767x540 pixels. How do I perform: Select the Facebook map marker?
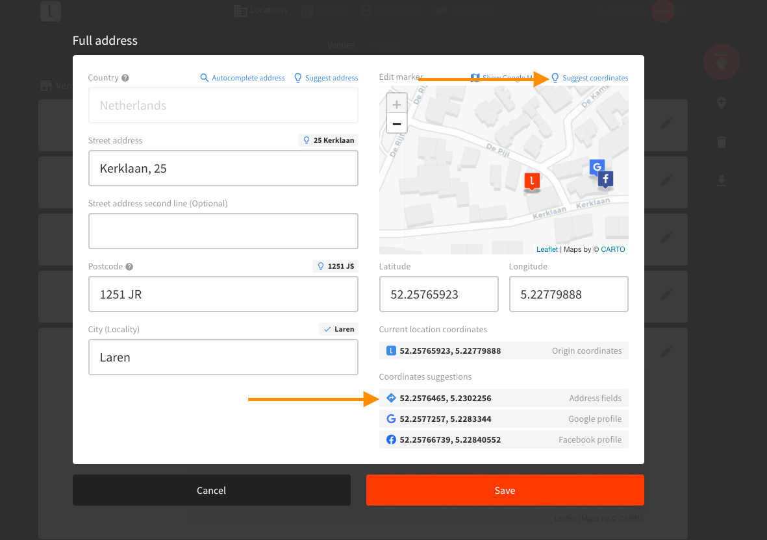(x=605, y=180)
